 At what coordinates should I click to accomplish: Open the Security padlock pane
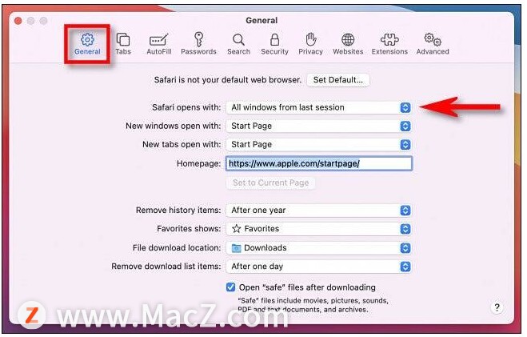click(x=274, y=44)
